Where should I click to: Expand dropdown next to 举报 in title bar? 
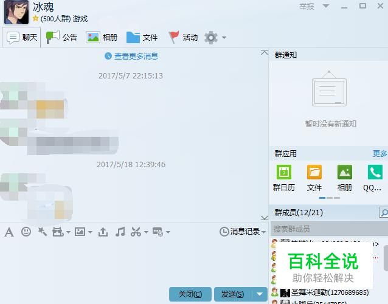(326, 6)
